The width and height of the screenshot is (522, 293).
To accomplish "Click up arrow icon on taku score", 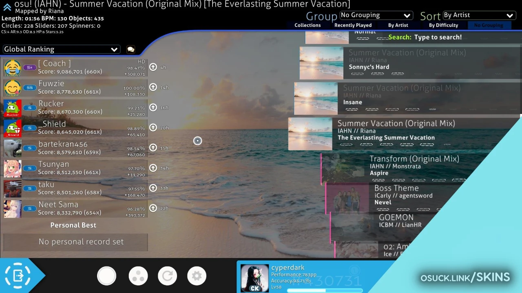I will (x=153, y=188).
